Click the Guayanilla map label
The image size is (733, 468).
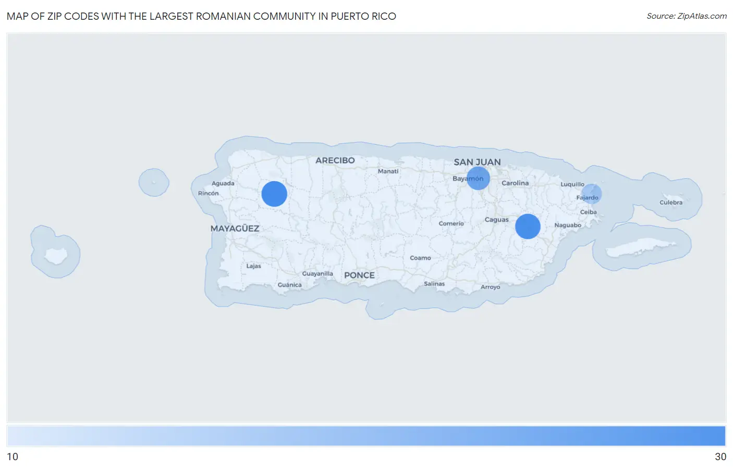(317, 274)
